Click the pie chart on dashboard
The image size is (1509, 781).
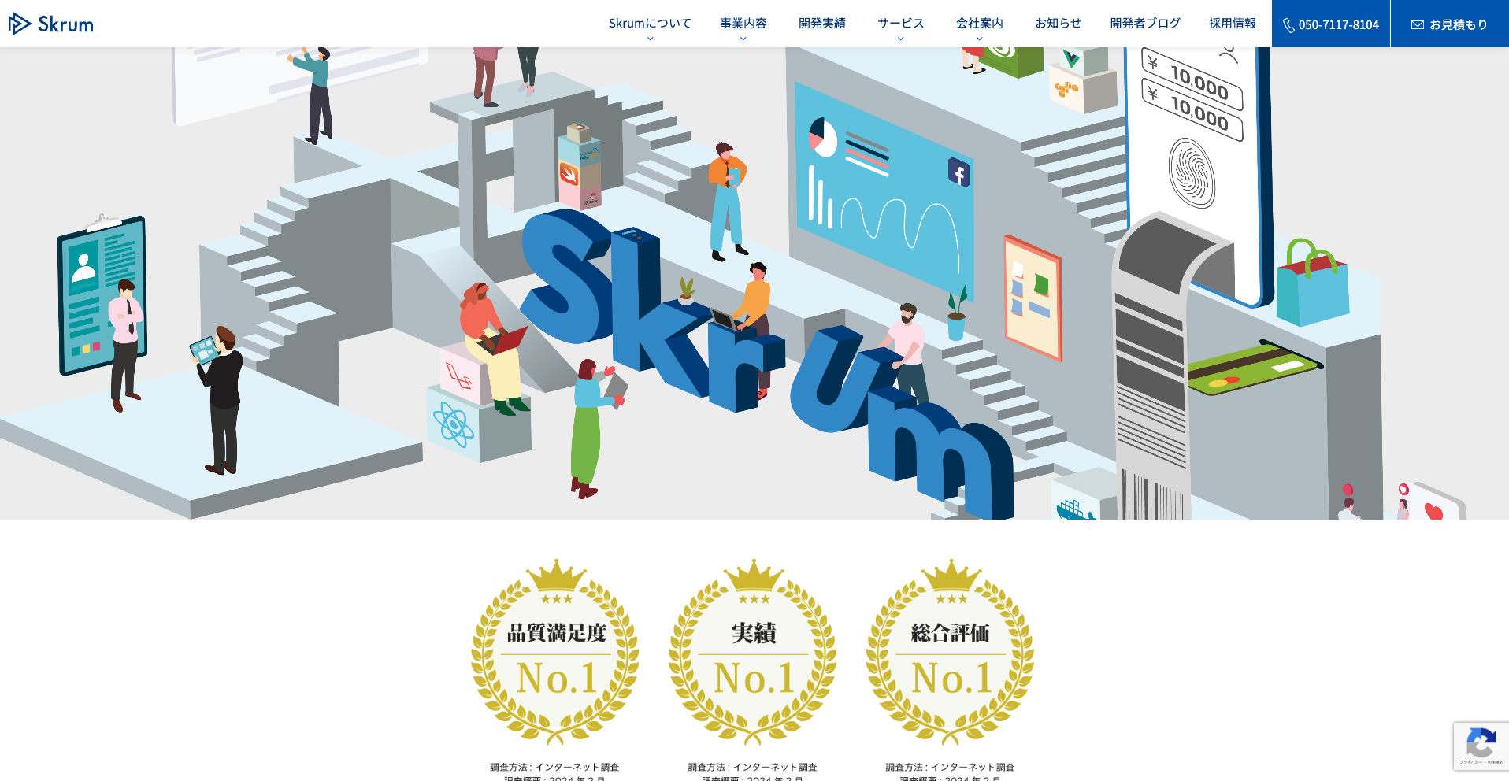pyautogui.click(x=822, y=137)
